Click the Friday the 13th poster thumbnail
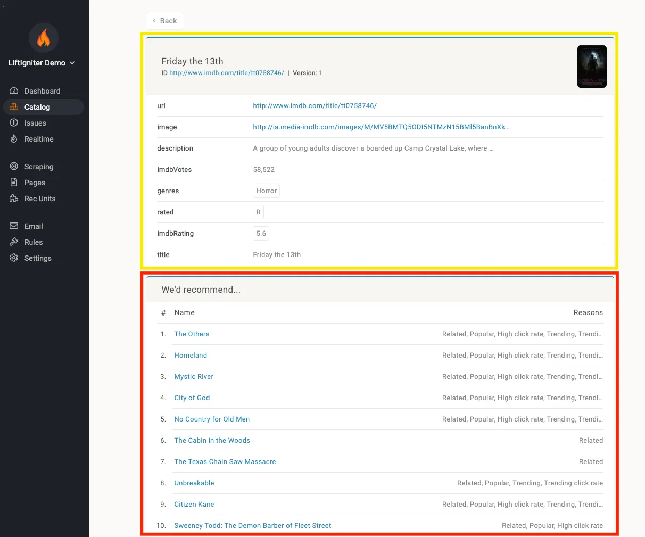645x537 pixels. click(592, 67)
